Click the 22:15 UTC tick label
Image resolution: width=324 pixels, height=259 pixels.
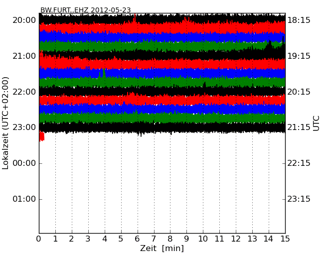pos(299,163)
